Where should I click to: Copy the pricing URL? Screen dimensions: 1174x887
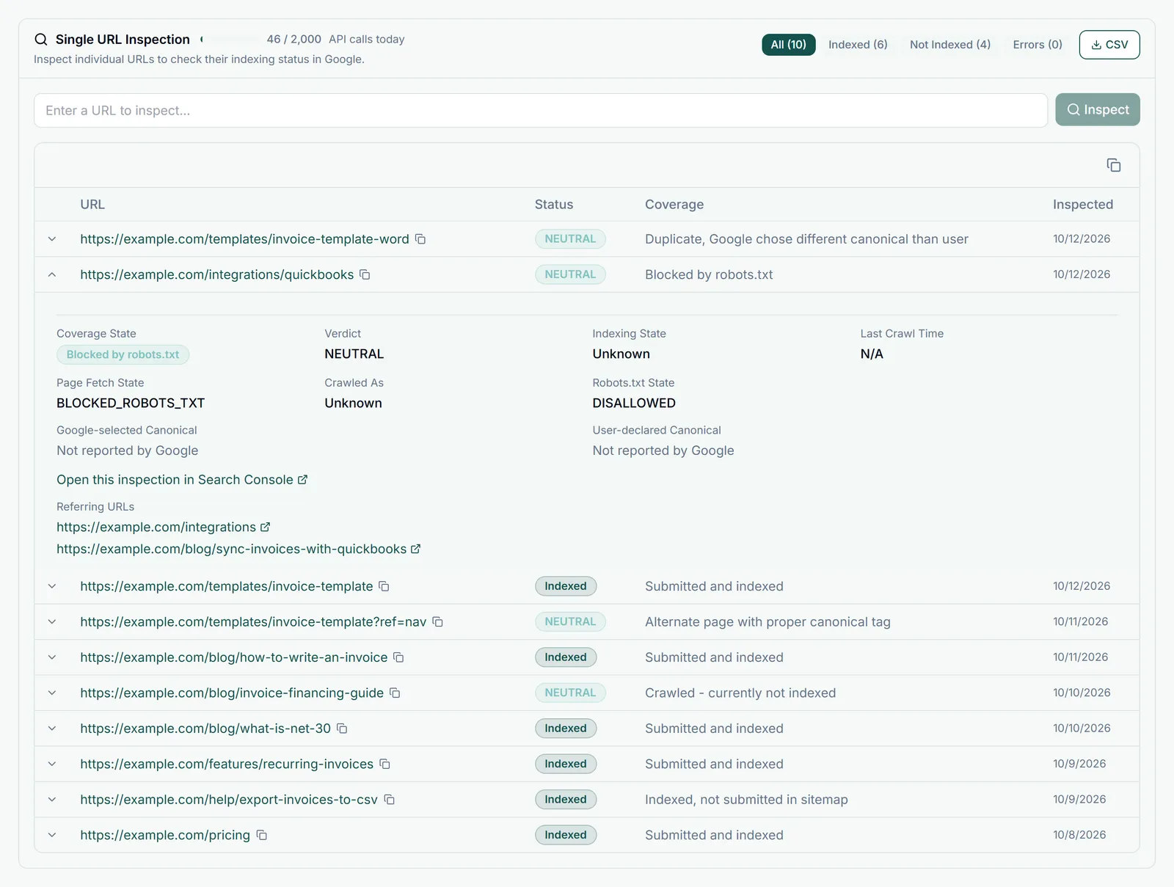pos(261,835)
